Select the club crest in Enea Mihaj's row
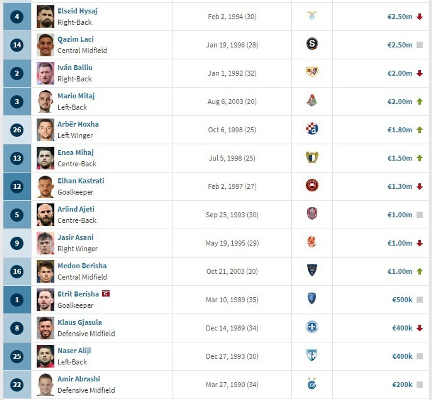The image size is (432, 400). [312, 157]
